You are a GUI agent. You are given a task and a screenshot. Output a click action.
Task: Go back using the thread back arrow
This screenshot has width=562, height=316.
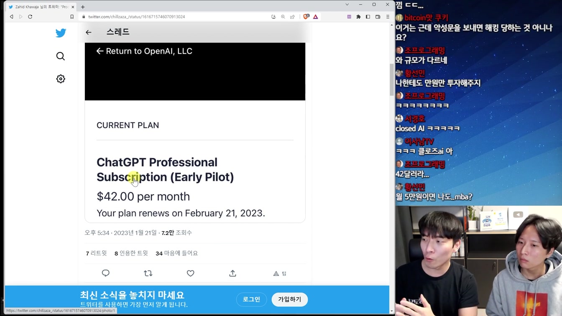tap(88, 32)
